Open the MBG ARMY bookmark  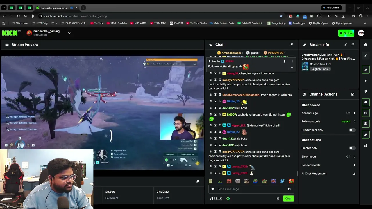pyautogui.click(x=138, y=23)
